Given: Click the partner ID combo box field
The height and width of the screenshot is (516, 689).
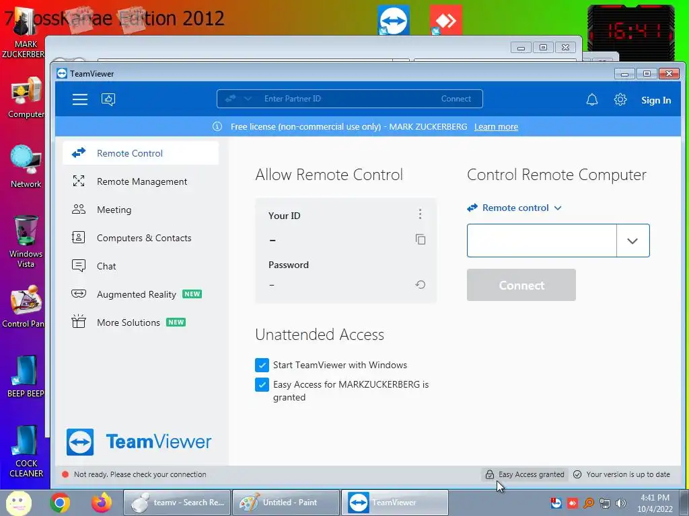Looking at the screenshot, I should (x=542, y=241).
